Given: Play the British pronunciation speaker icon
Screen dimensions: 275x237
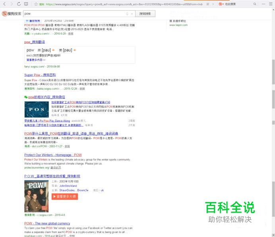Looking at the screenshot, I should 54,50.
